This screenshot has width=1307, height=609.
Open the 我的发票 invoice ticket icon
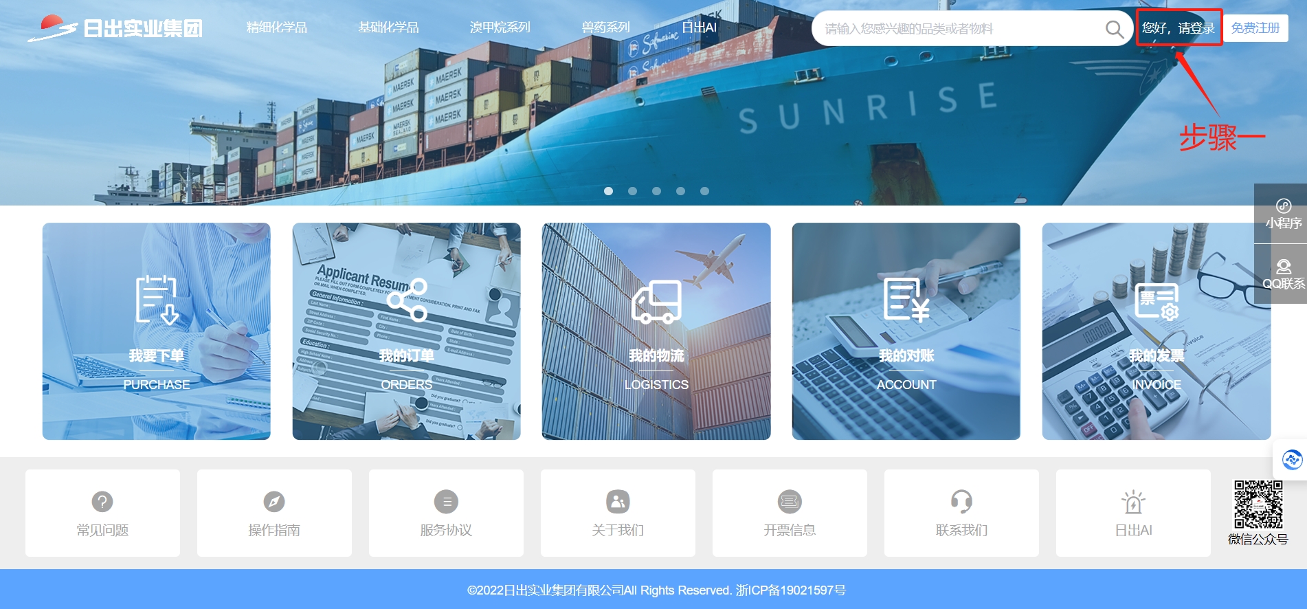1157,301
